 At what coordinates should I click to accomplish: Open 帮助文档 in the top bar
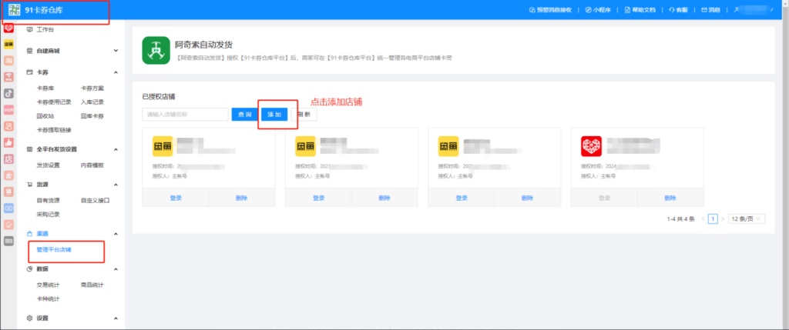640,10
